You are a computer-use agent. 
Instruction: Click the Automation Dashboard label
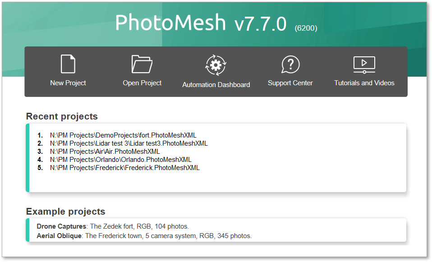click(216, 85)
